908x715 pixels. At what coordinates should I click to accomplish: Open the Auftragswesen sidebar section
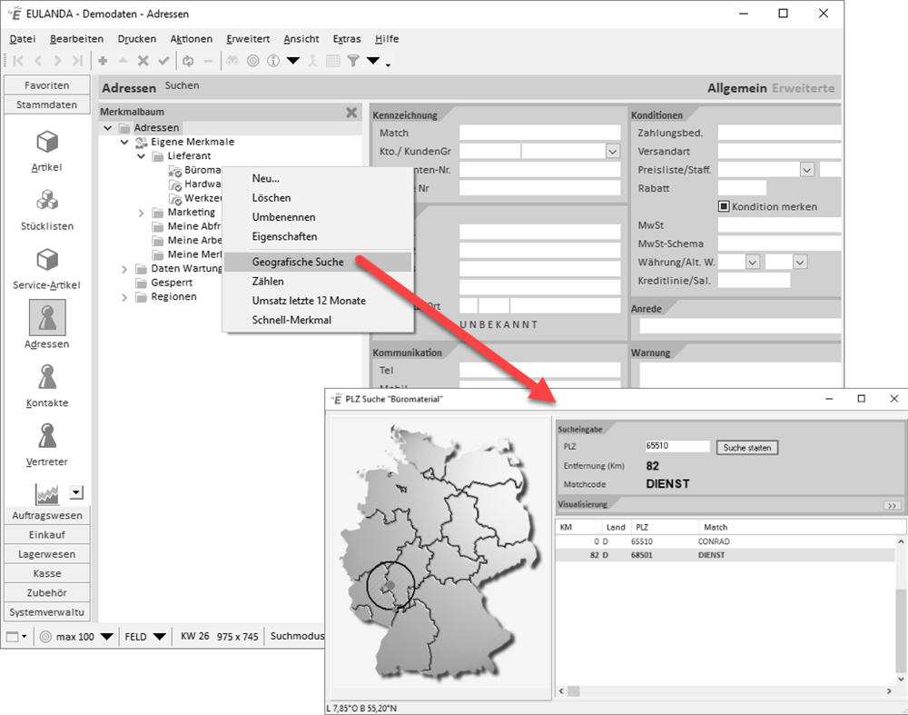47,515
